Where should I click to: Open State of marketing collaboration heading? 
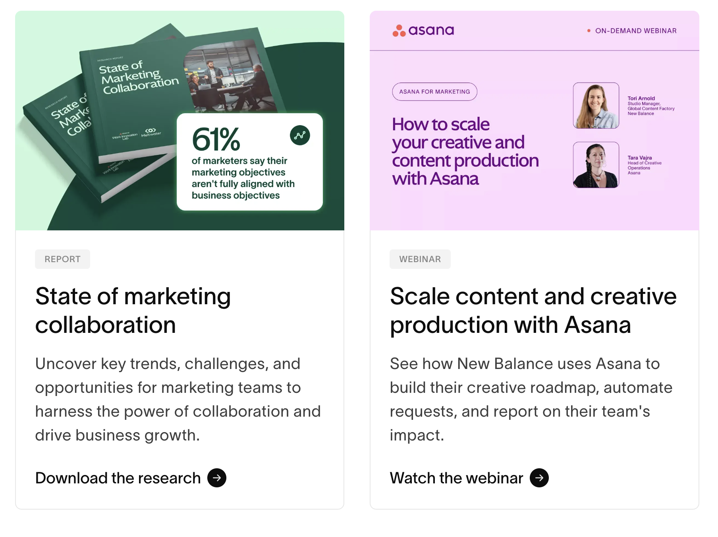133,311
